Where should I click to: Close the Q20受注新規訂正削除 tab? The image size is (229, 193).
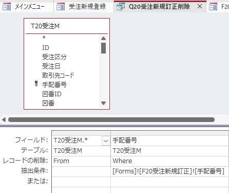(x=200, y=7)
